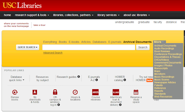
Task: Choose DVDs/Videos in More list
Action: click(x=162, y=60)
